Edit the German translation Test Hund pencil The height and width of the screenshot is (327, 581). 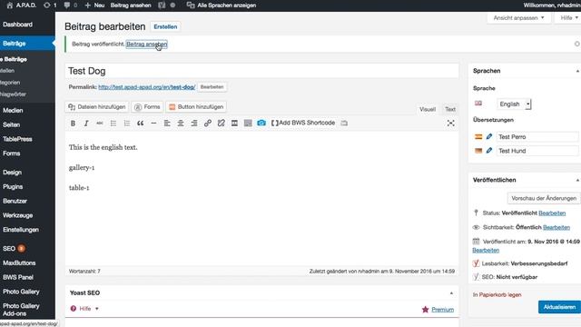(489, 151)
